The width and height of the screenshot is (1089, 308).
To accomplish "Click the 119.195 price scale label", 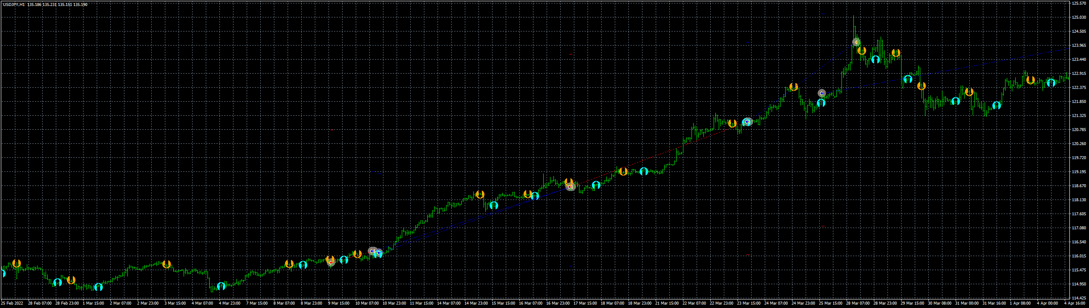I will (x=1078, y=171).
